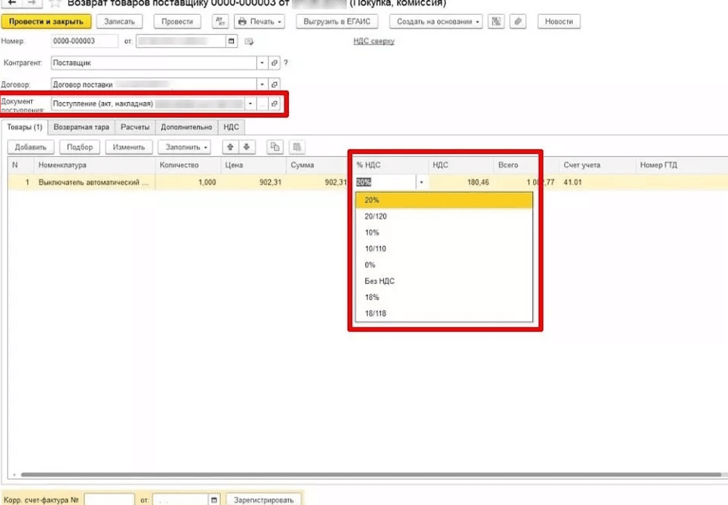Image resolution: width=728 pixels, height=505 pixels.
Task: Open Контрагент record with the open icon
Action: click(275, 63)
